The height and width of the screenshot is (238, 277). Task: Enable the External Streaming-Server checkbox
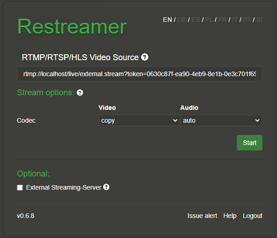20,187
